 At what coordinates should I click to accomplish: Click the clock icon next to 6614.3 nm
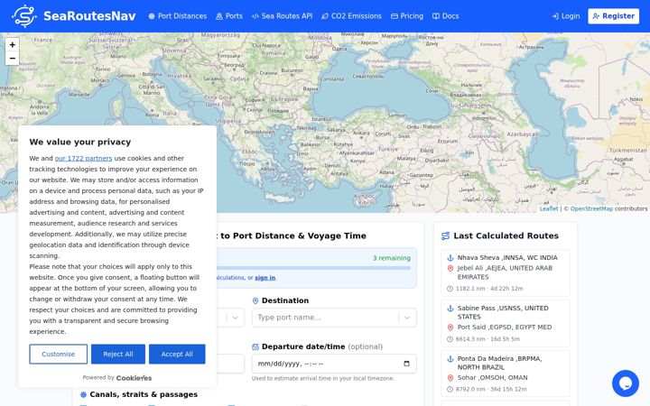[x=450, y=339]
